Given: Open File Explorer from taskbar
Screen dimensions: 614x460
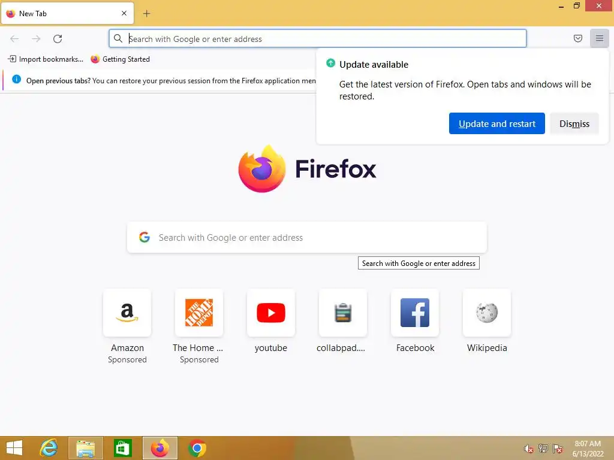Looking at the screenshot, I should (x=85, y=448).
